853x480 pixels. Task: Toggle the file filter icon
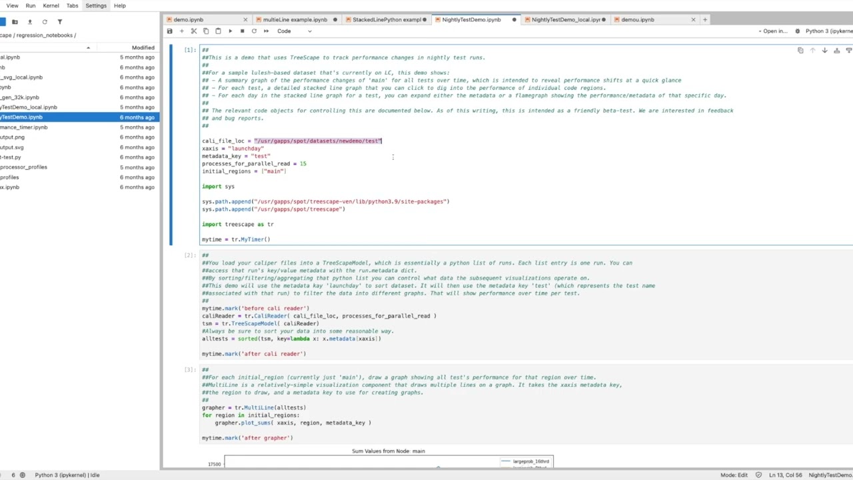[59, 22]
